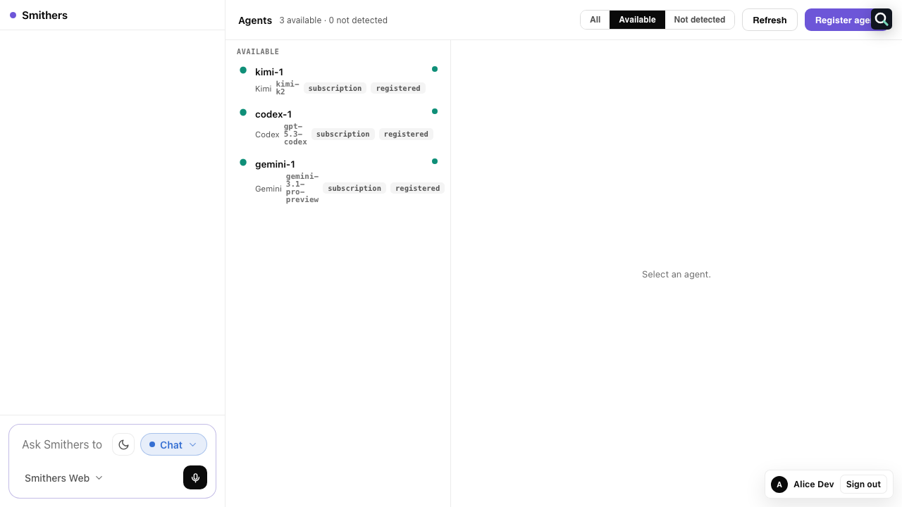Click the registered tag on gemini-1

click(x=418, y=188)
